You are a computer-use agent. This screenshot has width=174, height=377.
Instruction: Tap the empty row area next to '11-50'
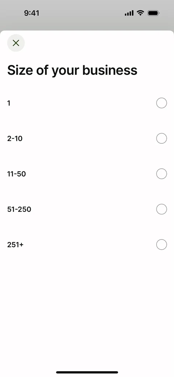(91, 174)
